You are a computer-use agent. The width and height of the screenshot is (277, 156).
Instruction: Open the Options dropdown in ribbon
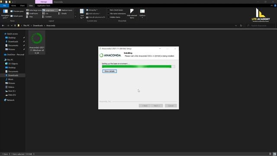pyautogui.click(x=142, y=14)
